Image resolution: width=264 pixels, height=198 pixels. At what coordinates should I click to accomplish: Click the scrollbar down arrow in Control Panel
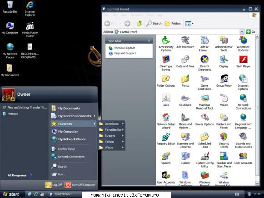click(x=257, y=183)
